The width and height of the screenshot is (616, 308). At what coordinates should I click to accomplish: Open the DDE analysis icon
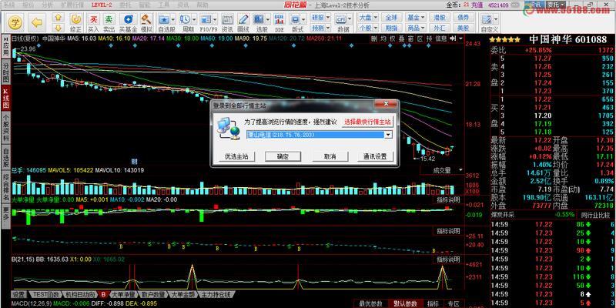click(280, 18)
